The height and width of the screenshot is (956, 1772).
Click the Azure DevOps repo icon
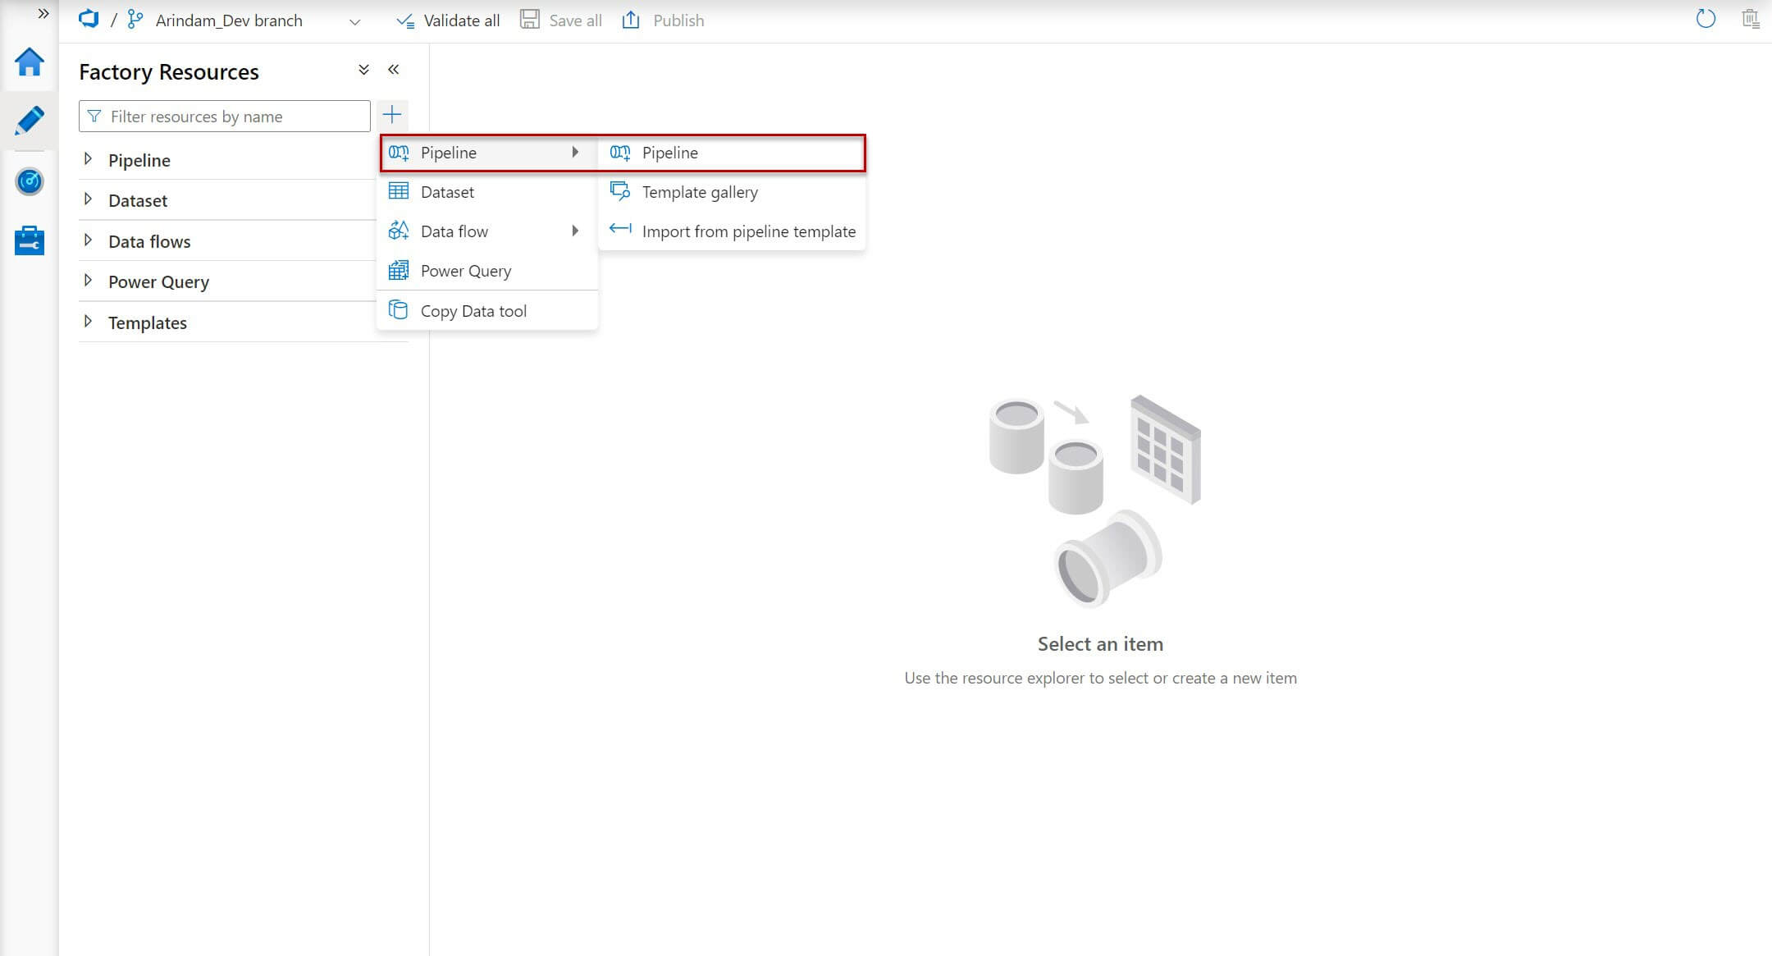[89, 20]
